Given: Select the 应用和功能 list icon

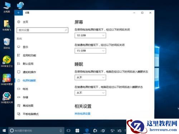Looking at the screenshot, I should [x=19, y=55].
